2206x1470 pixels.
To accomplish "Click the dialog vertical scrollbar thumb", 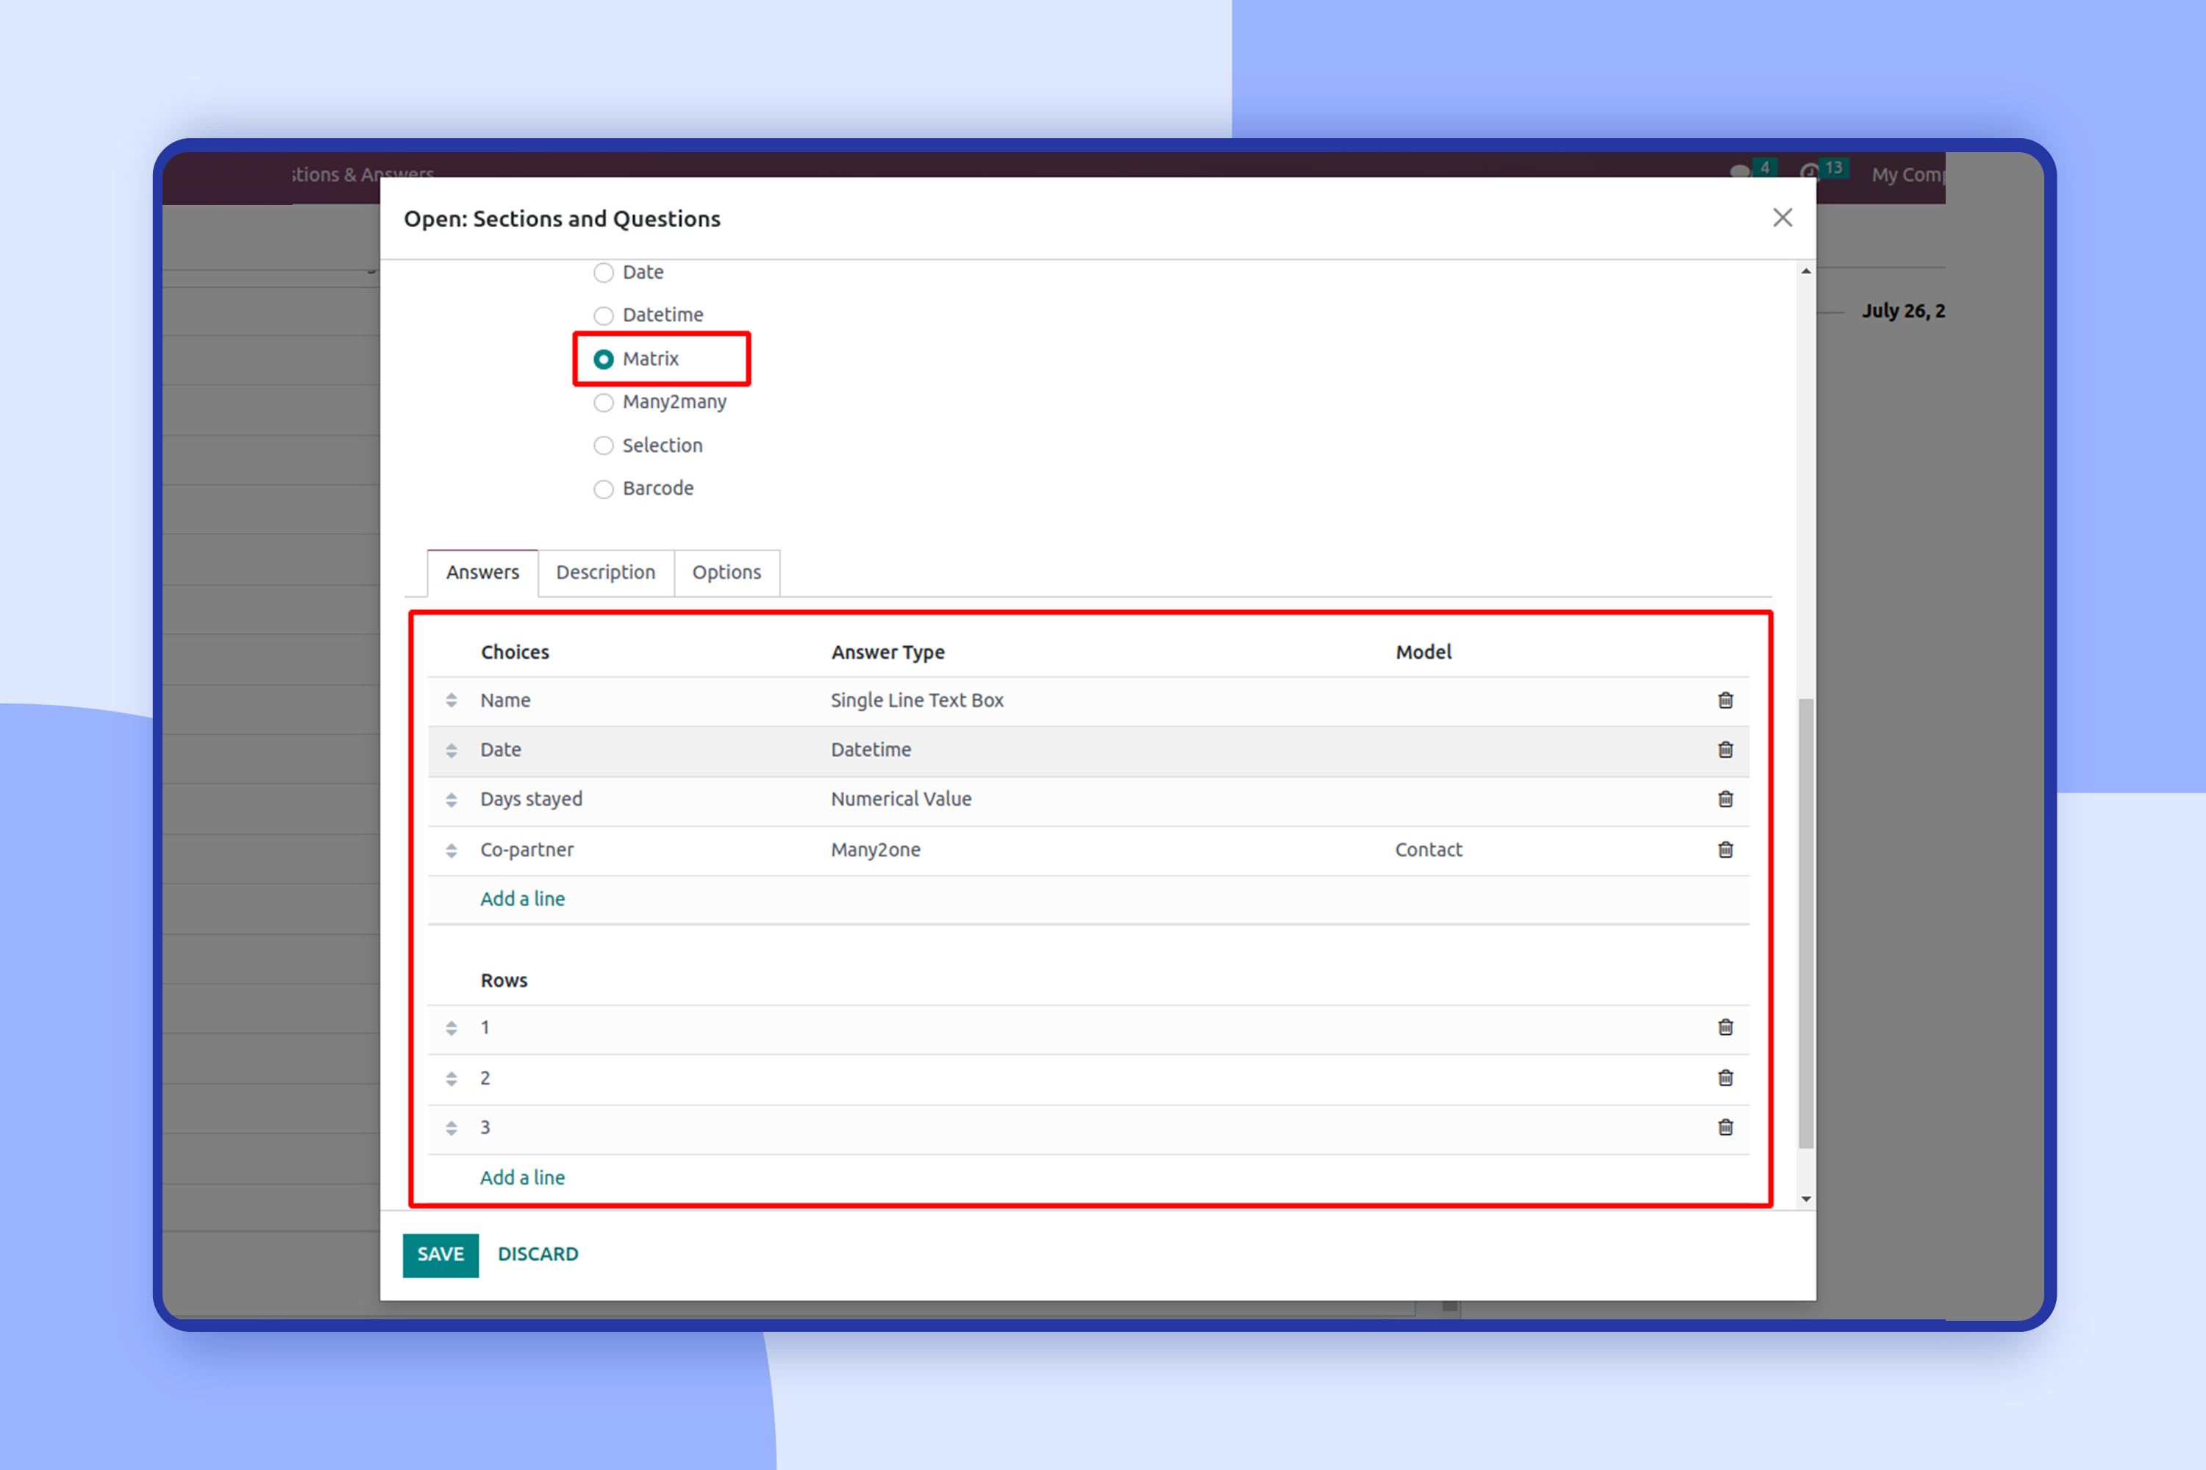I will point(1805,923).
